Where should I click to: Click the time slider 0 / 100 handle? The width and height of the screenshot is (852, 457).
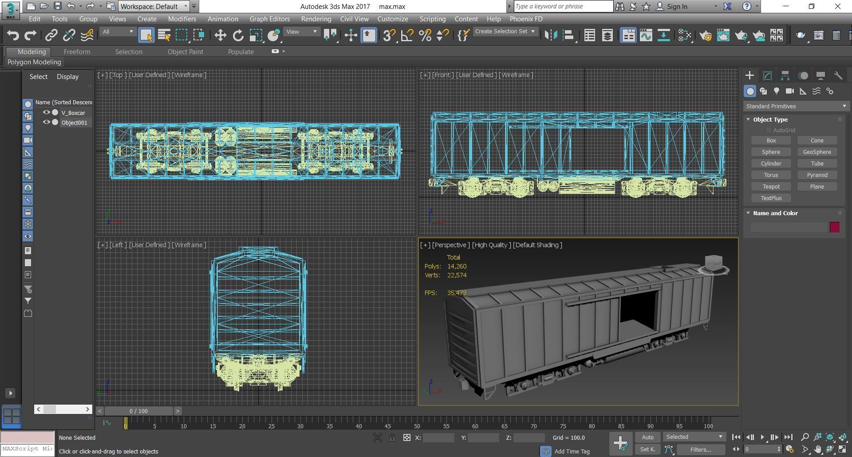(138, 411)
